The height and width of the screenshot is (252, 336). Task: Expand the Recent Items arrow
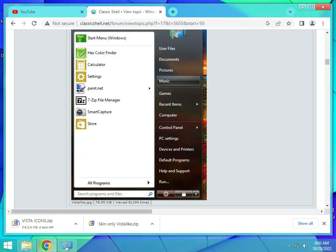pyautogui.click(x=197, y=104)
